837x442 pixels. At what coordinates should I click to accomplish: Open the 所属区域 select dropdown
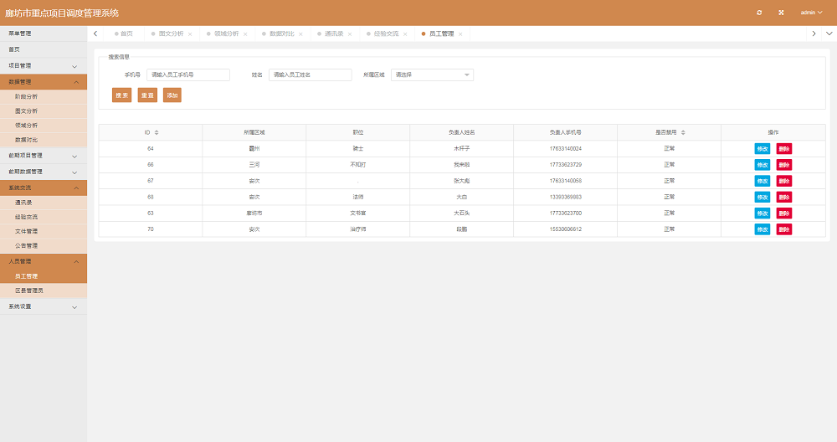432,75
